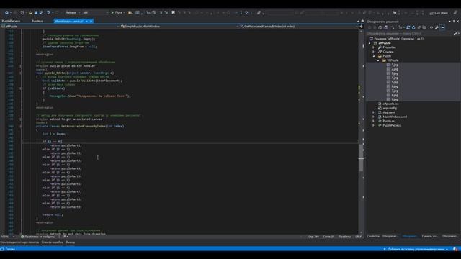This screenshot has width=461, height=259.
Task: Click the Save All toolbar icon
Action: tap(41, 13)
